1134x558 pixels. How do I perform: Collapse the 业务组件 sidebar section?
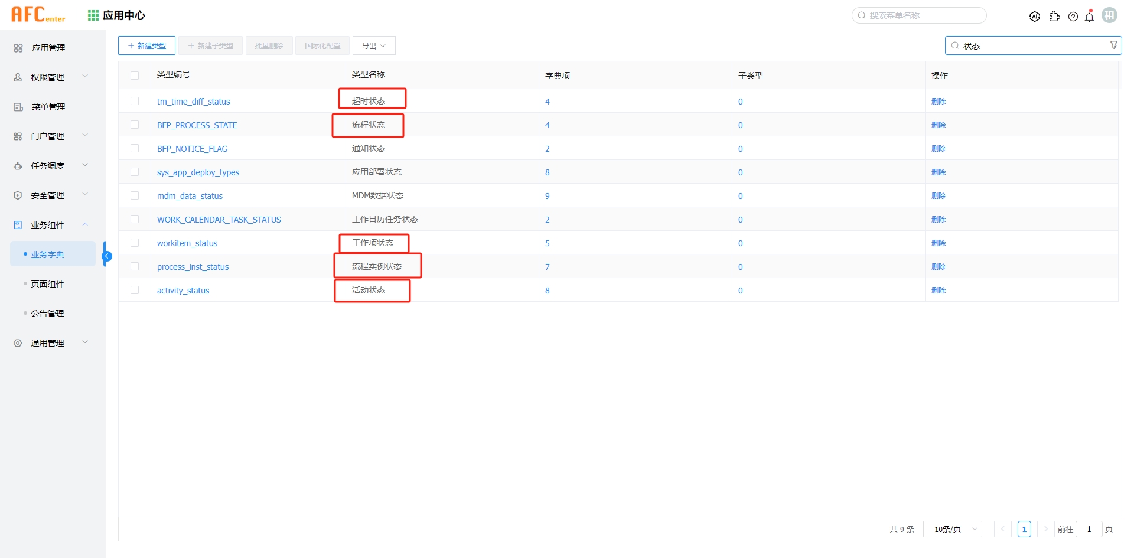click(85, 224)
